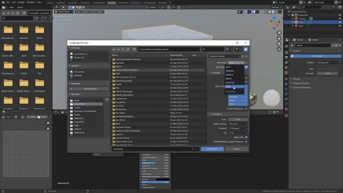
Task: Switch to Shading workspace tab
Action: (x=111, y=3)
